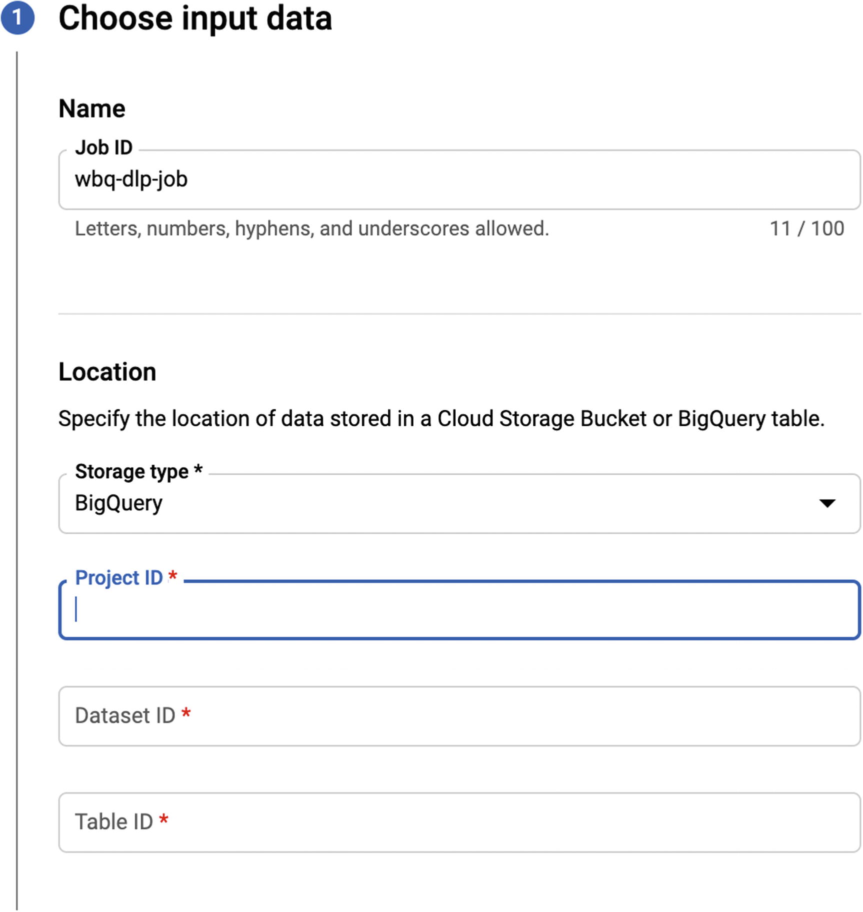Select the BigQuery storage type value
863x912 pixels.
pyautogui.click(x=119, y=503)
